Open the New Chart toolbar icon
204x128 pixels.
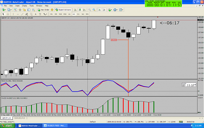tap(3, 10)
